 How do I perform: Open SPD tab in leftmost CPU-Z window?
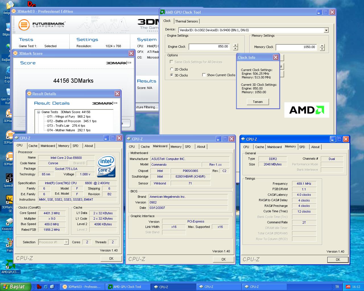click(x=75, y=146)
